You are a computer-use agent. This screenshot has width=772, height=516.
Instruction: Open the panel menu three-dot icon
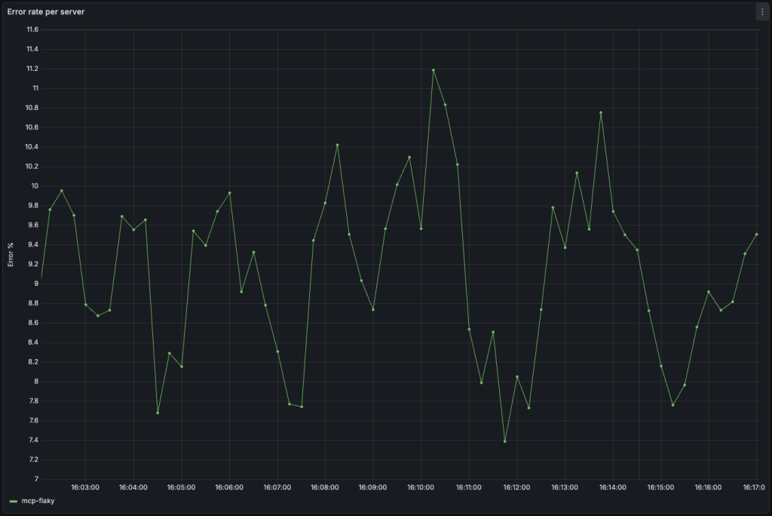pyautogui.click(x=761, y=12)
